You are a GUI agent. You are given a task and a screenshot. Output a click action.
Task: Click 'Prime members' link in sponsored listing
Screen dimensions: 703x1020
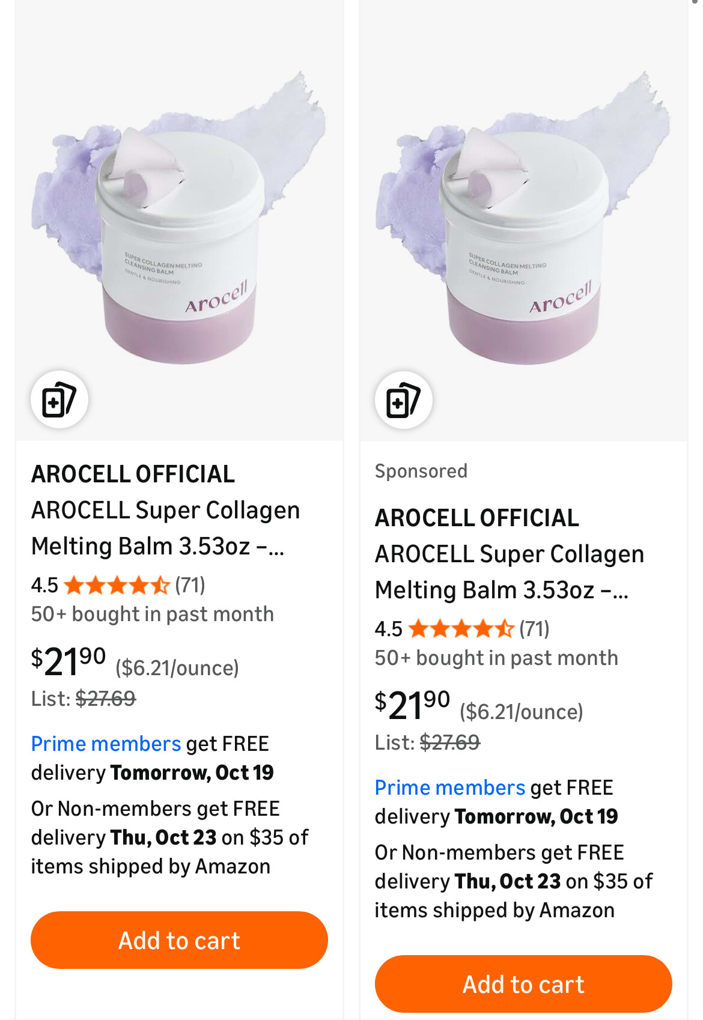click(x=449, y=788)
